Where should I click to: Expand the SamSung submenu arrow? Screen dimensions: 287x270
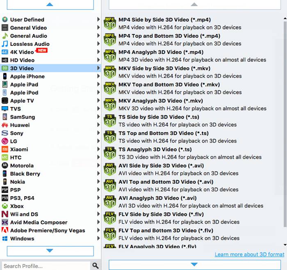click(98, 116)
